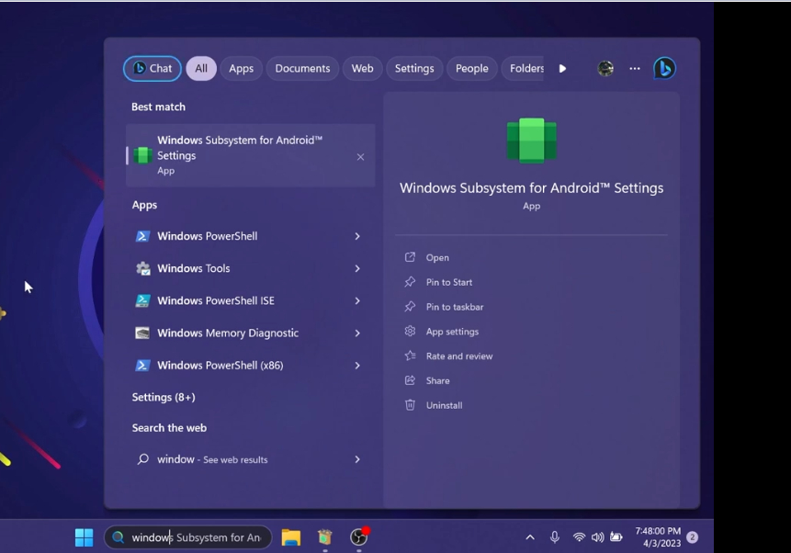Screen dimensions: 791x553
Task: Open the Bing icon at top right
Action: click(664, 68)
